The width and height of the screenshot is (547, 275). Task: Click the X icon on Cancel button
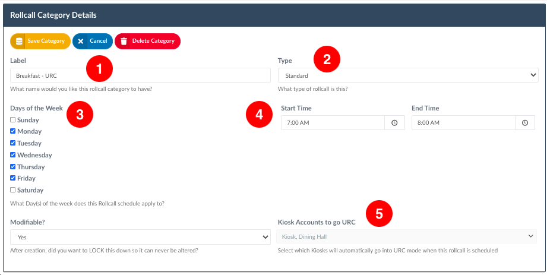click(x=81, y=41)
